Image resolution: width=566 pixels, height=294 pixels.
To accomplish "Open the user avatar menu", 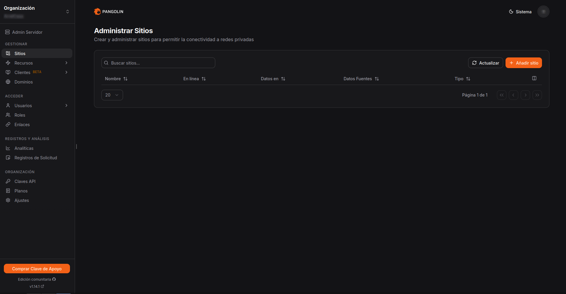I will pyautogui.click(x=543, y=12).
